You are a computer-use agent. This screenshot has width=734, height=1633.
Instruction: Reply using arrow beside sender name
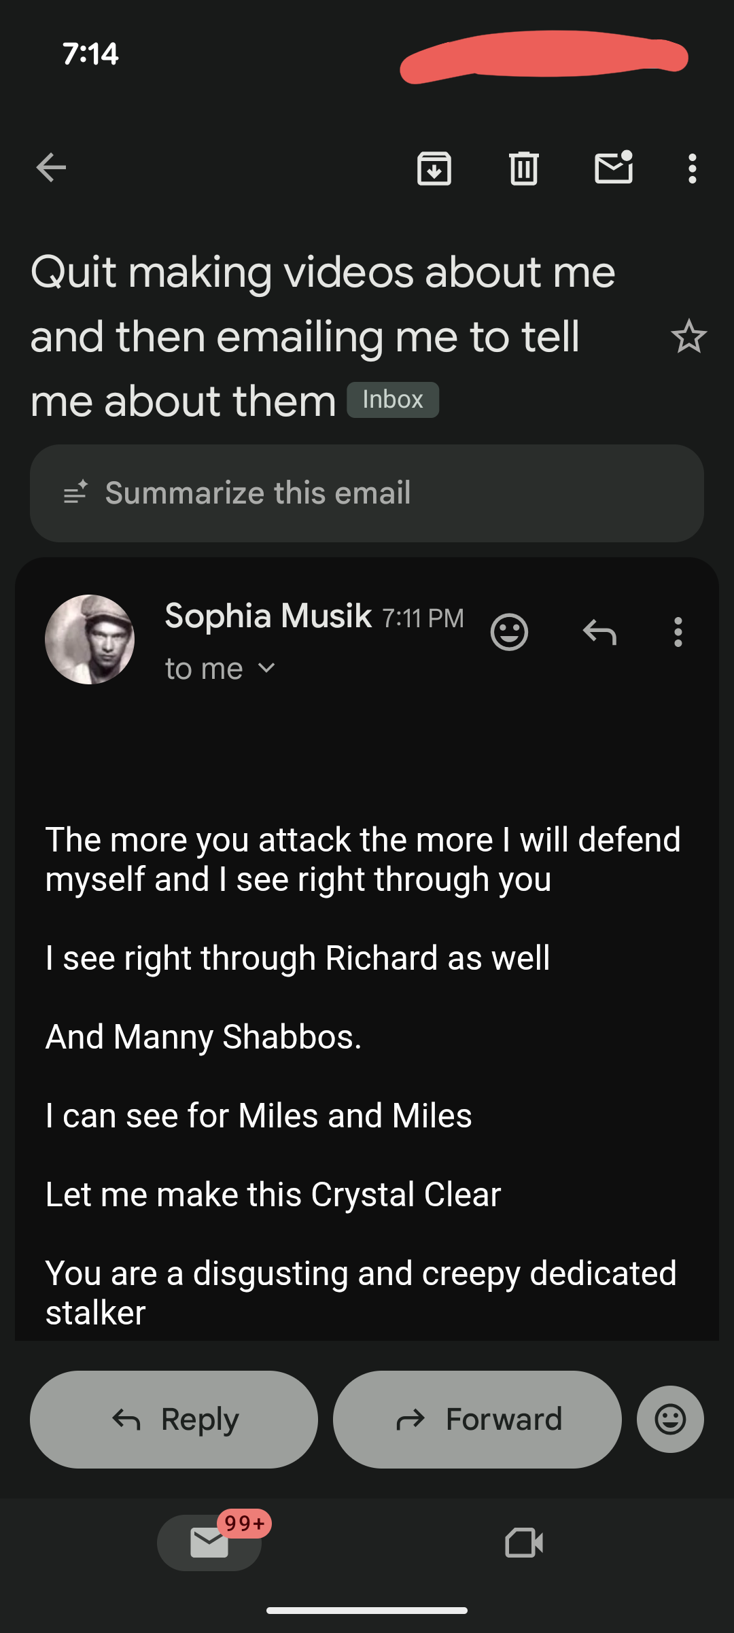click(599, 632)
